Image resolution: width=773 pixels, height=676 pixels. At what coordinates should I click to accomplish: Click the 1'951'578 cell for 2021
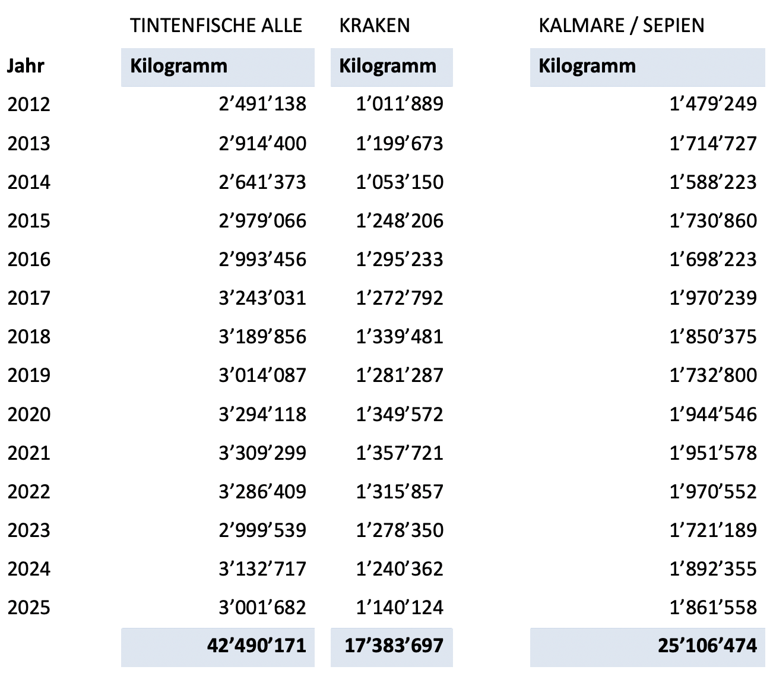[713, 453]
